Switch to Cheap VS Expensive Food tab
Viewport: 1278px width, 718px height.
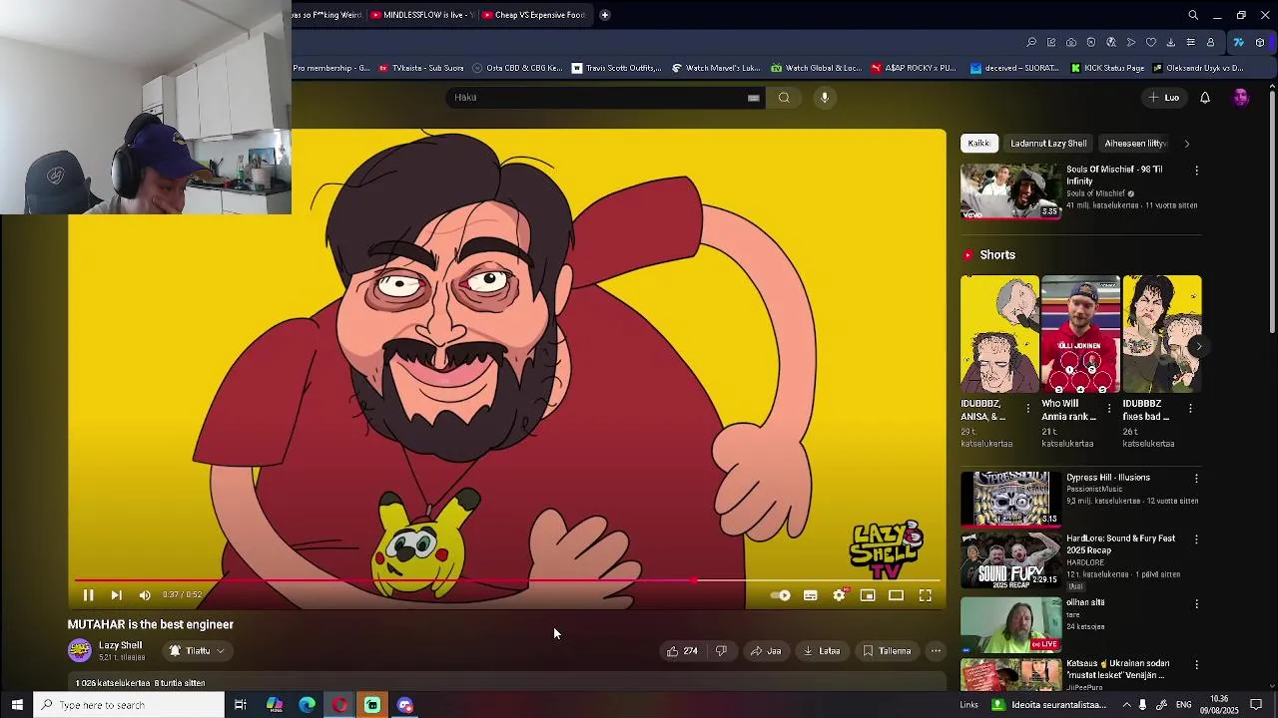[536, 15]
